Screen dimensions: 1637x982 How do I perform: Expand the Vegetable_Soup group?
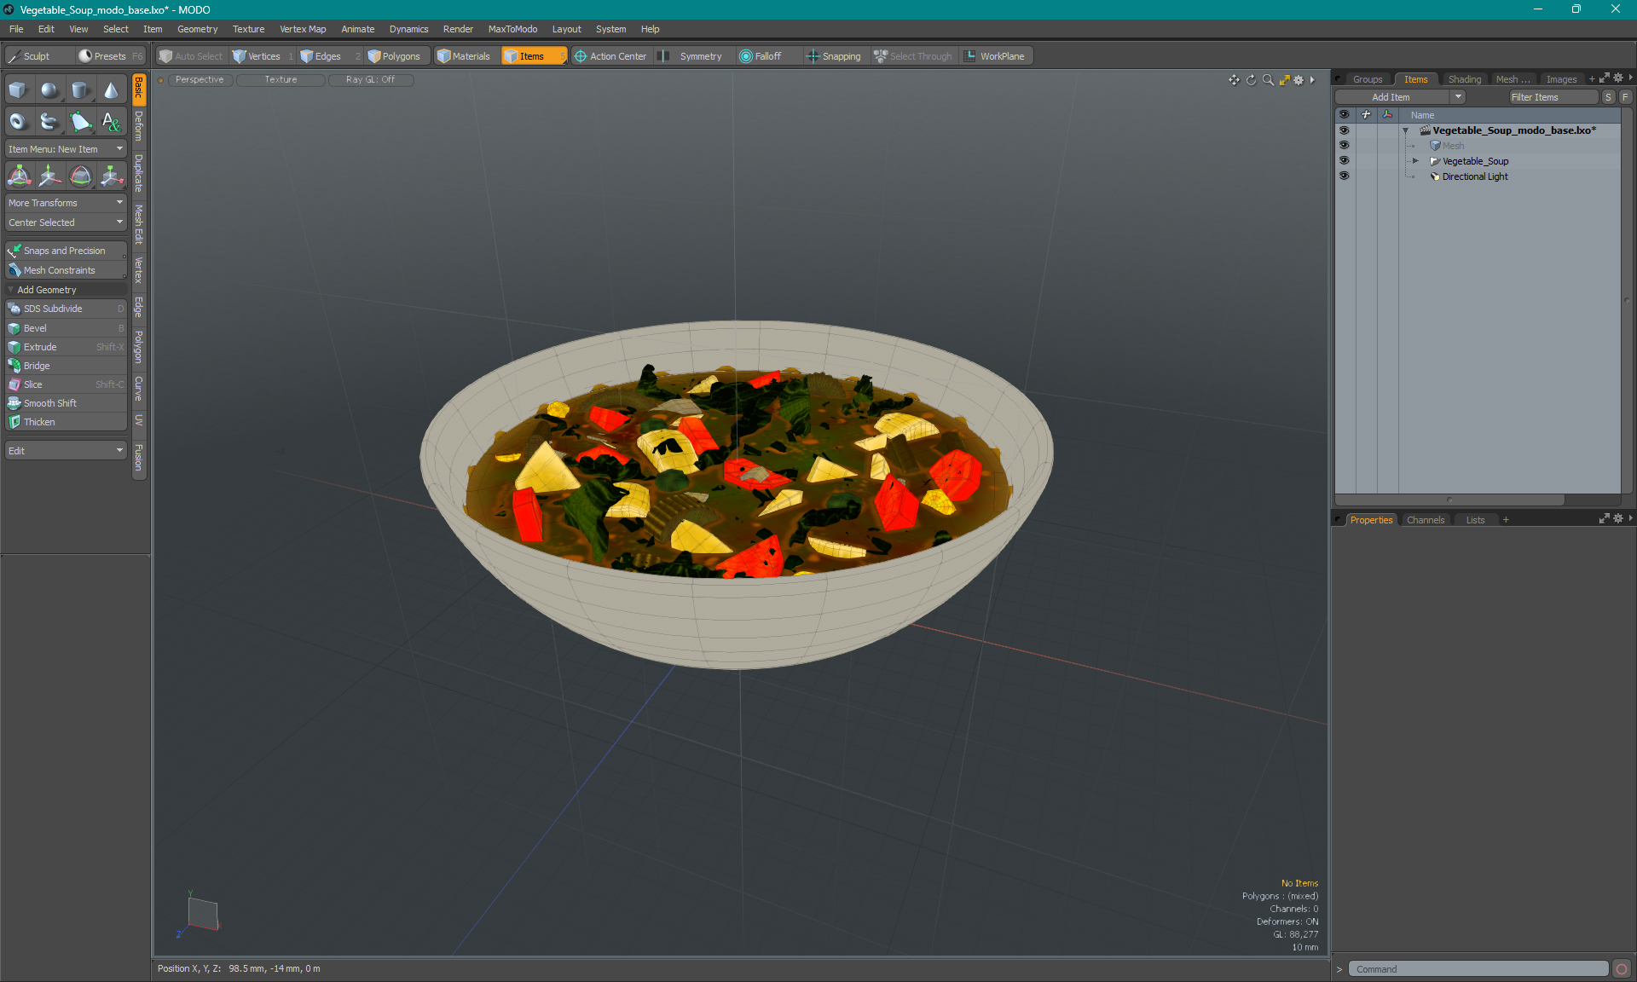coord(1415,161)
